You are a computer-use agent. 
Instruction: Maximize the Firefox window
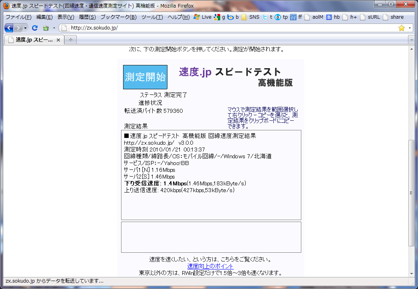click(391, 4)
